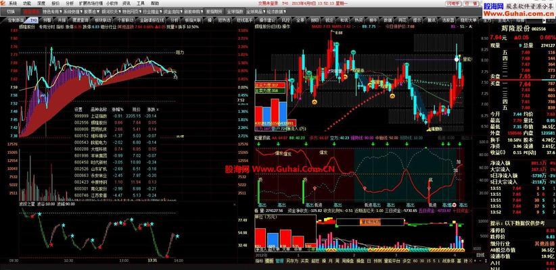Select the 战涨停 bottom tab

448,261
